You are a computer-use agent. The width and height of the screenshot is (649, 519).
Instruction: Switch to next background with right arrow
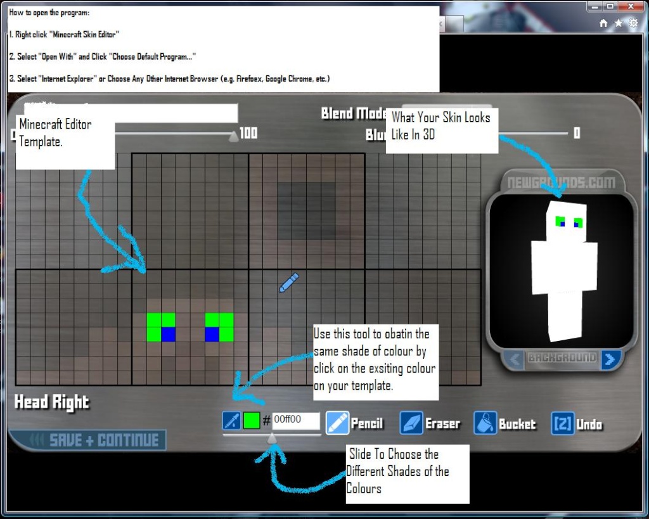point(610,359)
